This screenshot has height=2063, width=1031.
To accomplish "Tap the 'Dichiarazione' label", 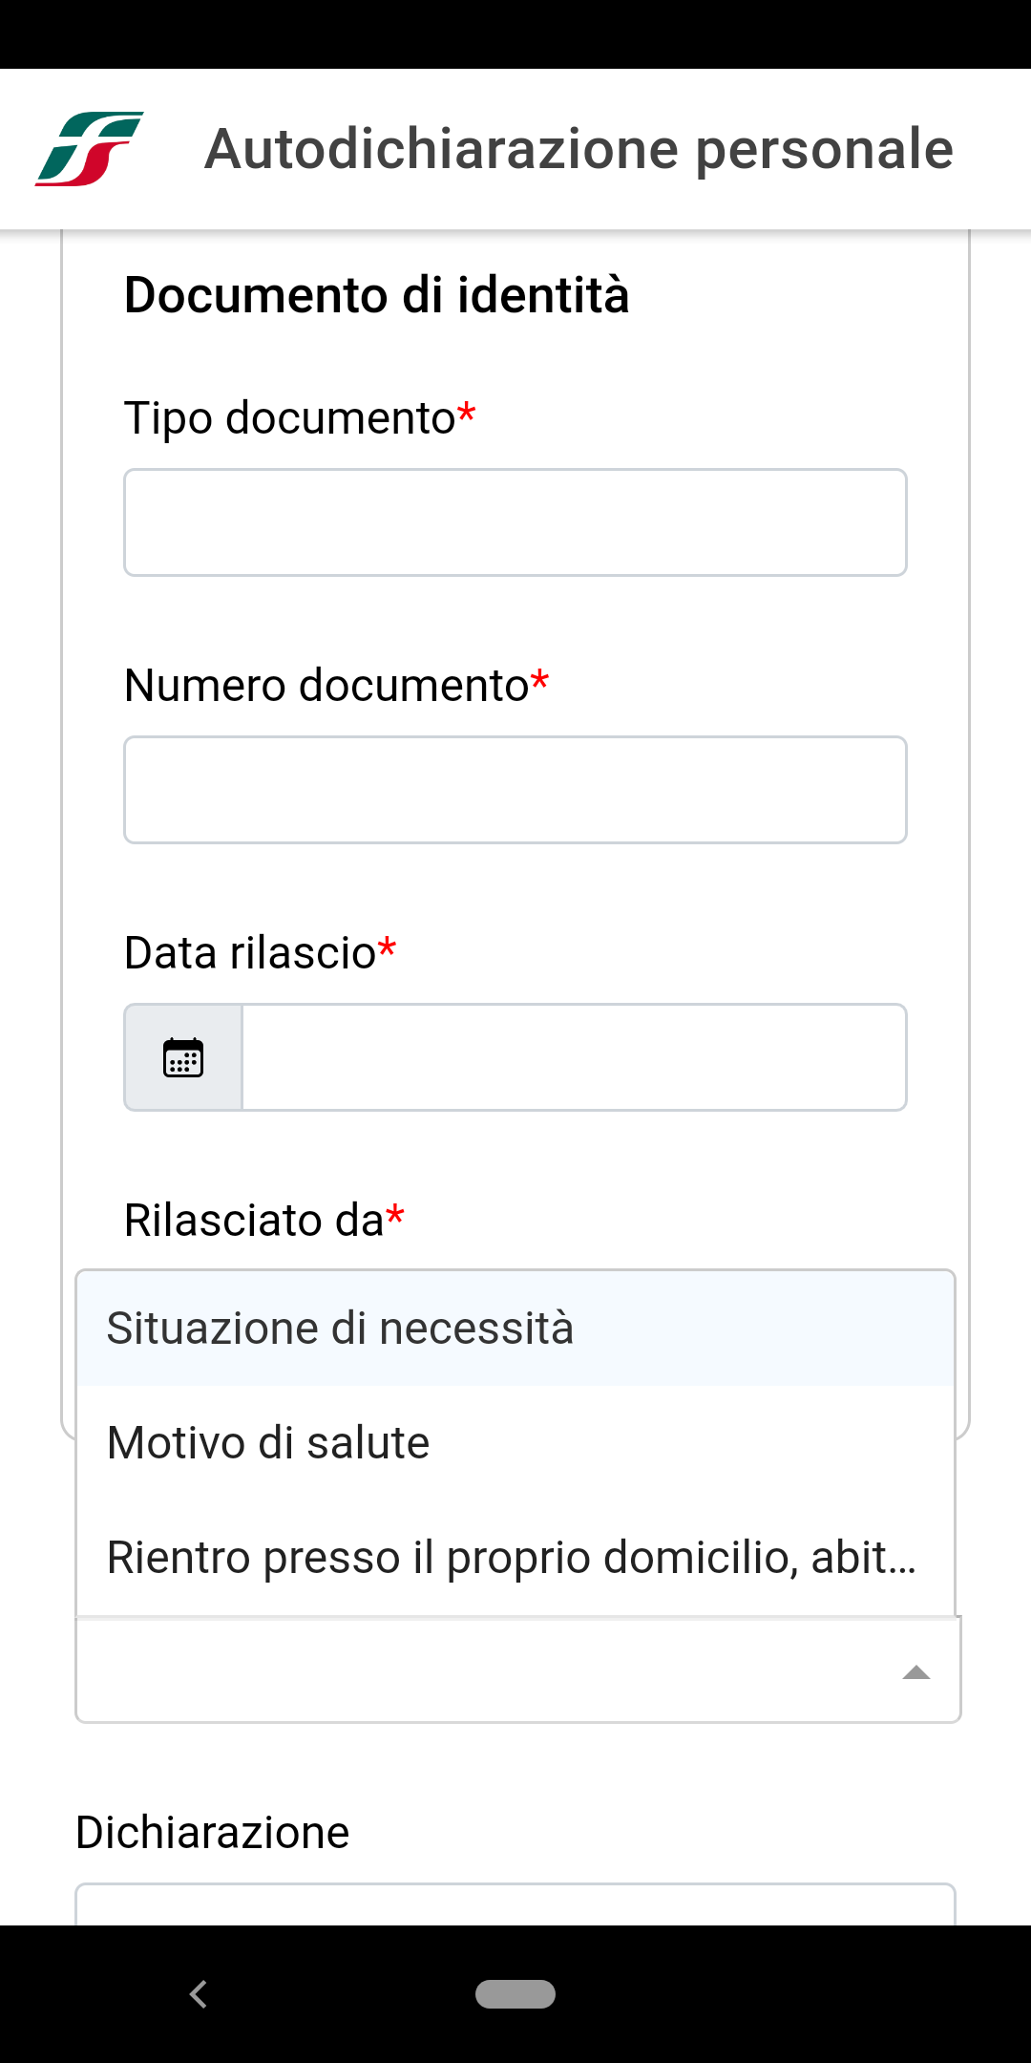I will click(213, 1833).
